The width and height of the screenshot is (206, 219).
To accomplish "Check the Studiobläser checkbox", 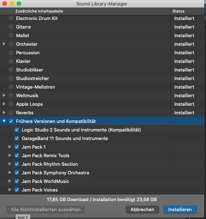I will click(11, 70).
